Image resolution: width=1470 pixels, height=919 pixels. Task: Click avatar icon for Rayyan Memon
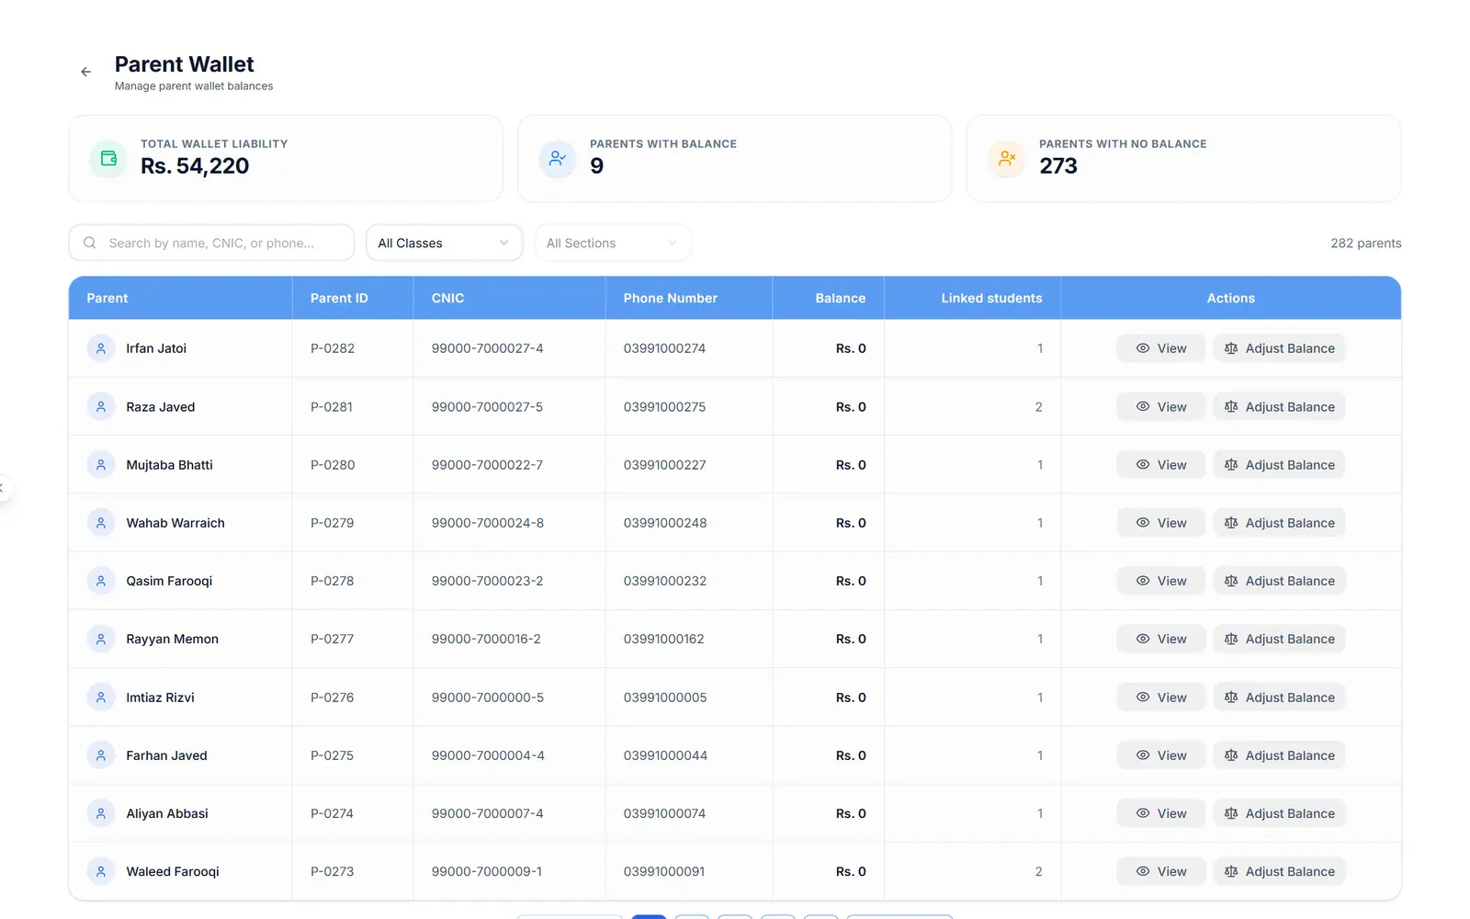(x=101, y=639)
